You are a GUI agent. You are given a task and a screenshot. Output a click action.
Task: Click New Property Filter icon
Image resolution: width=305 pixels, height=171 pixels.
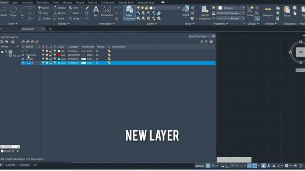click(x=2, y=42)
